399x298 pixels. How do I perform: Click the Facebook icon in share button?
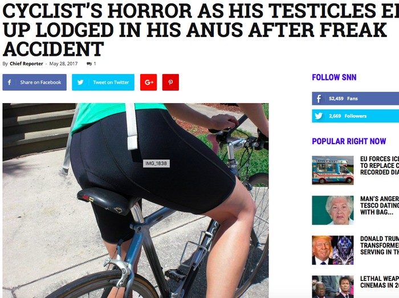[10, 82]
